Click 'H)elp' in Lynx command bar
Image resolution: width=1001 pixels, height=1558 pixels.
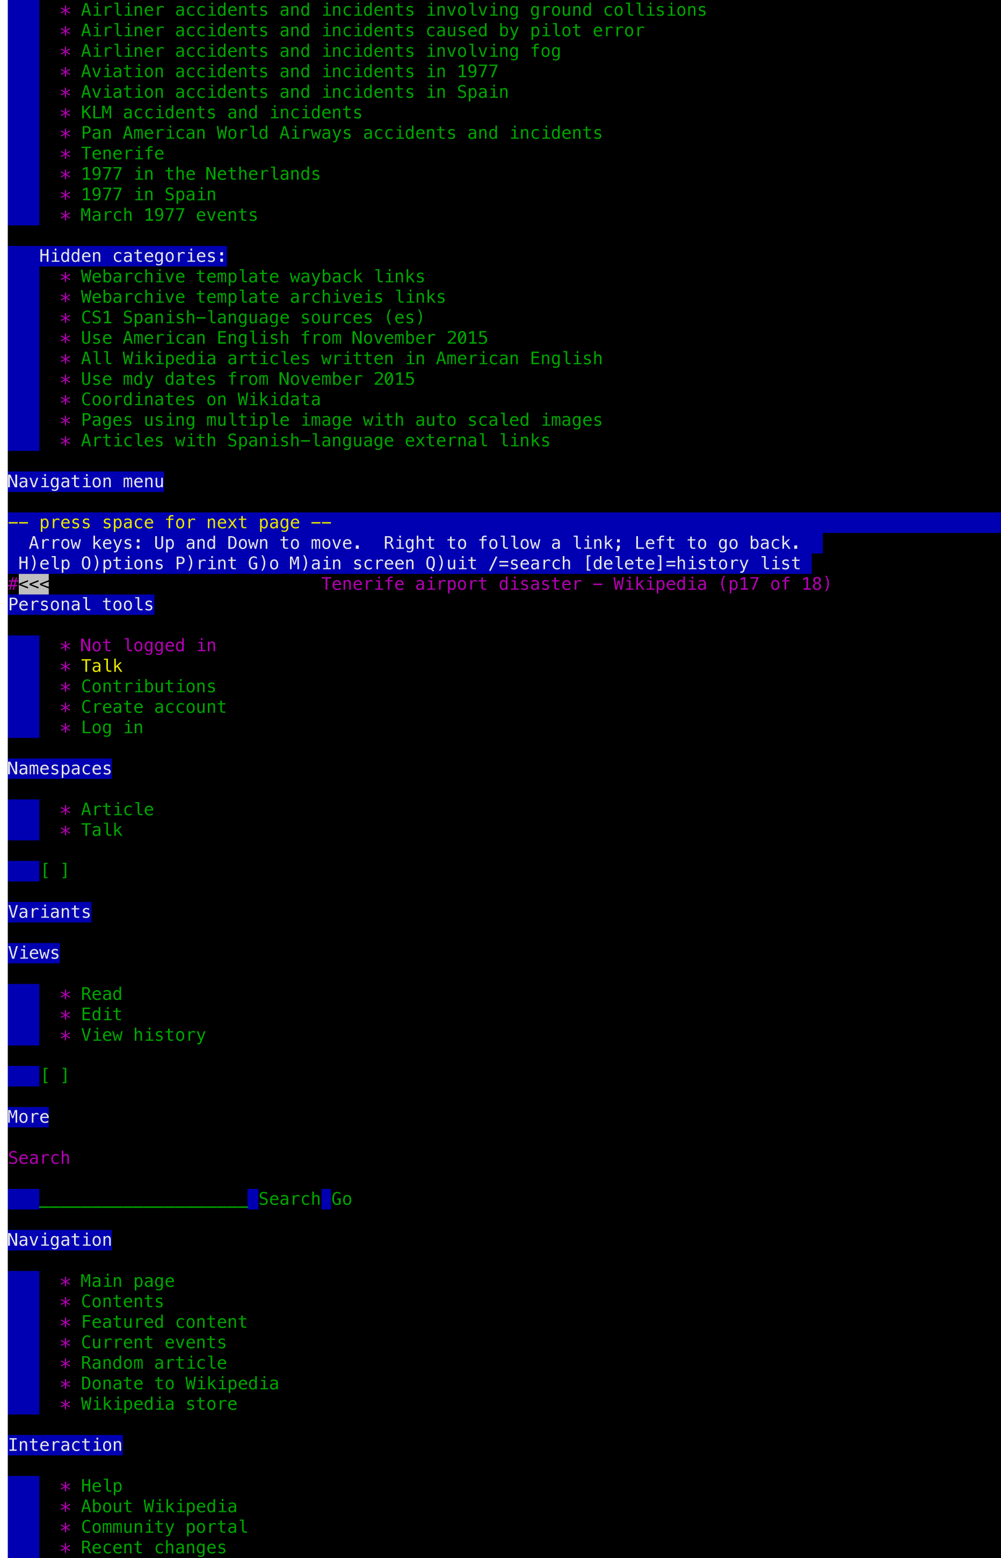tap(44, 564)
